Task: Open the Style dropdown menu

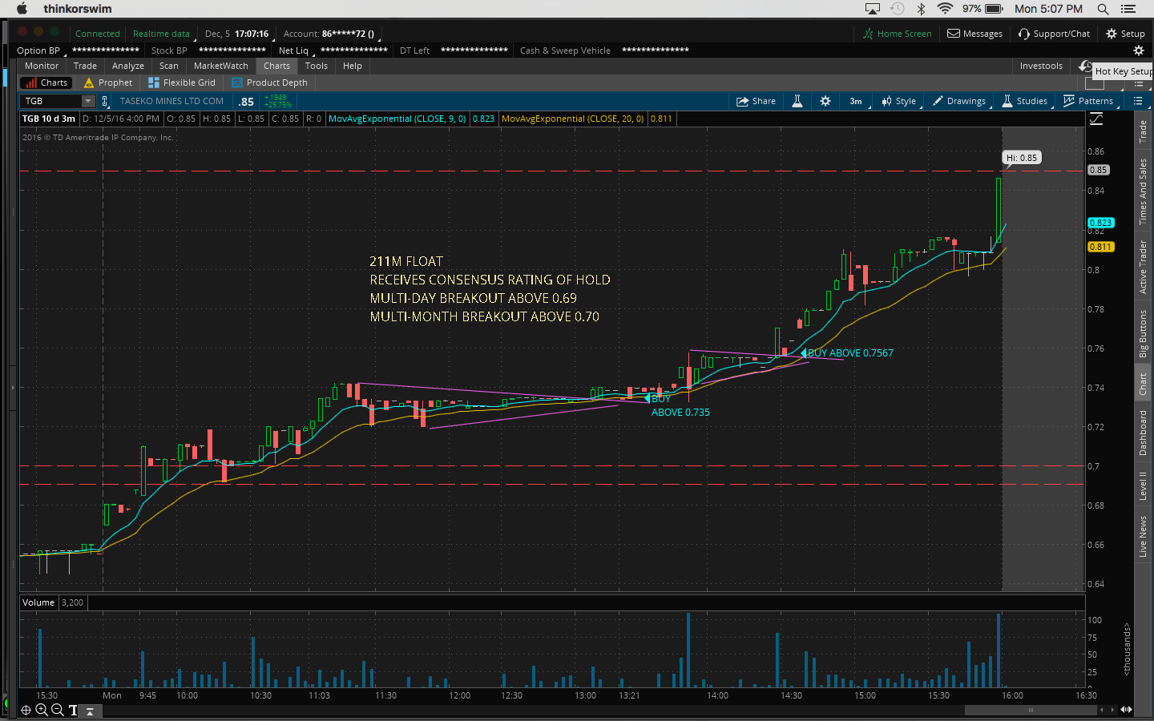Action: click(899, 101)
